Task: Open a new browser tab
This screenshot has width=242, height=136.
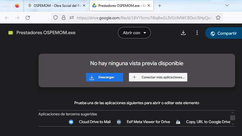Action: (x=160, y=5)
